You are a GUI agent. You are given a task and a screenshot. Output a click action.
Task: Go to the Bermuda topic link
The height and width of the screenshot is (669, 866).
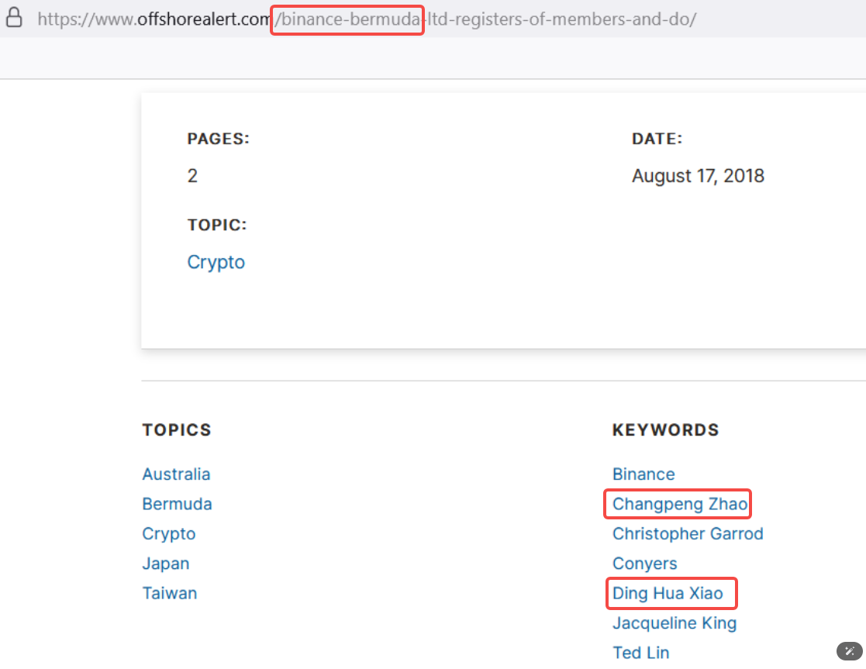[x=177, y=504]
